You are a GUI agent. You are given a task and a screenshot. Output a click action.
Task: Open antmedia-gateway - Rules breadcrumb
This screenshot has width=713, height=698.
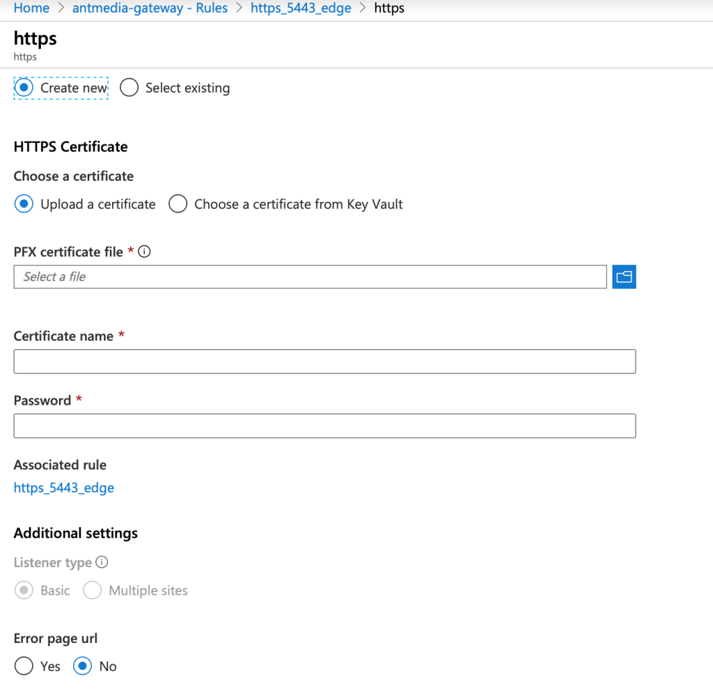[x=150, y=8]
